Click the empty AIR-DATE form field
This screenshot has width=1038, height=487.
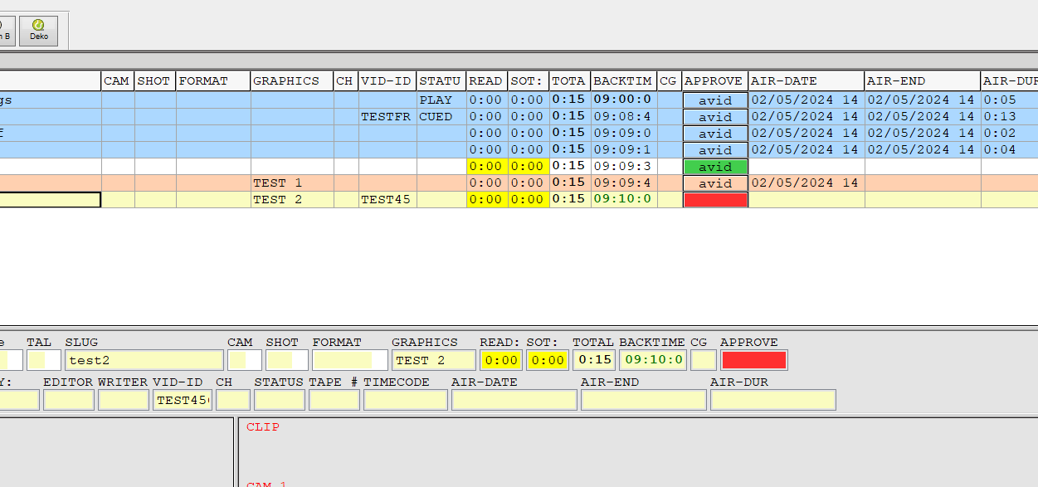point(514,400)
